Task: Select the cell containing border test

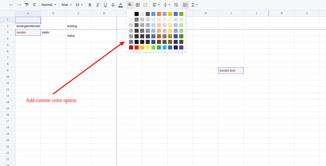Action: pyautogui.click(x=231, y=70)
